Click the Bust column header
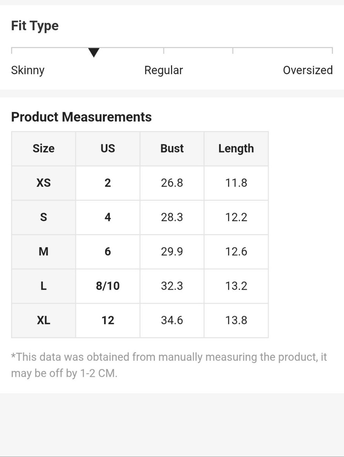 172,148
